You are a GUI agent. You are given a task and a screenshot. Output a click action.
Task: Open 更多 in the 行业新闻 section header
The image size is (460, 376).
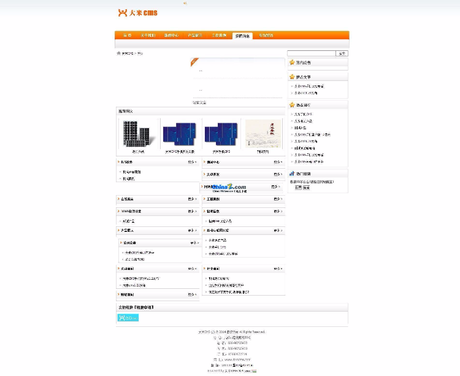point(278,269)
